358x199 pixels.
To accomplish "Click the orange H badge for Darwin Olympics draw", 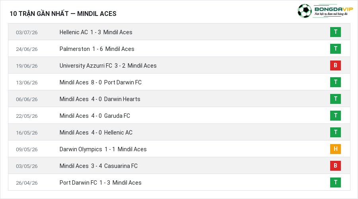I will point(335,149).
